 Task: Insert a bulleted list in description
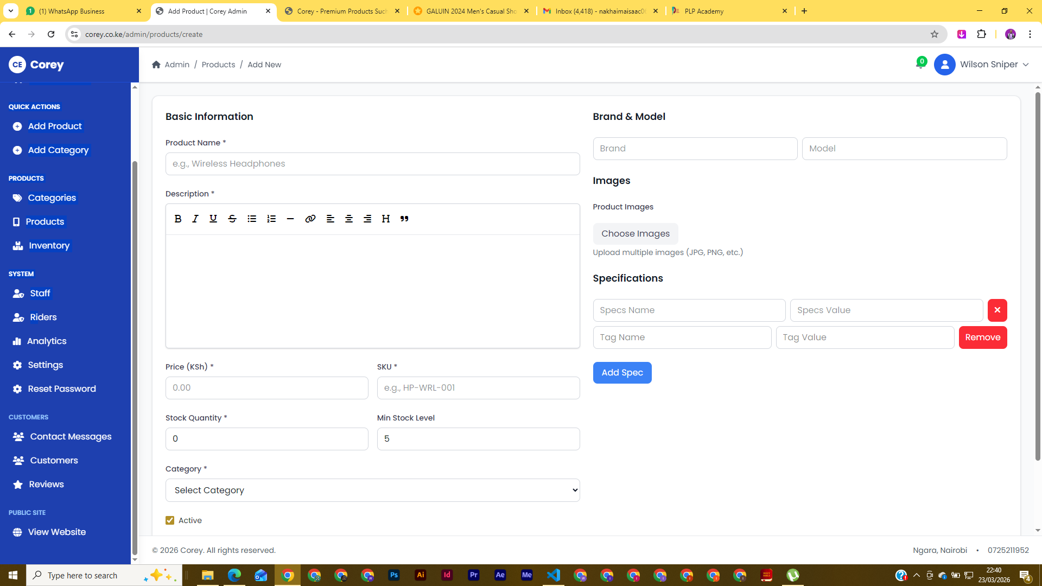pyautogui.click(x=252, y=219)
